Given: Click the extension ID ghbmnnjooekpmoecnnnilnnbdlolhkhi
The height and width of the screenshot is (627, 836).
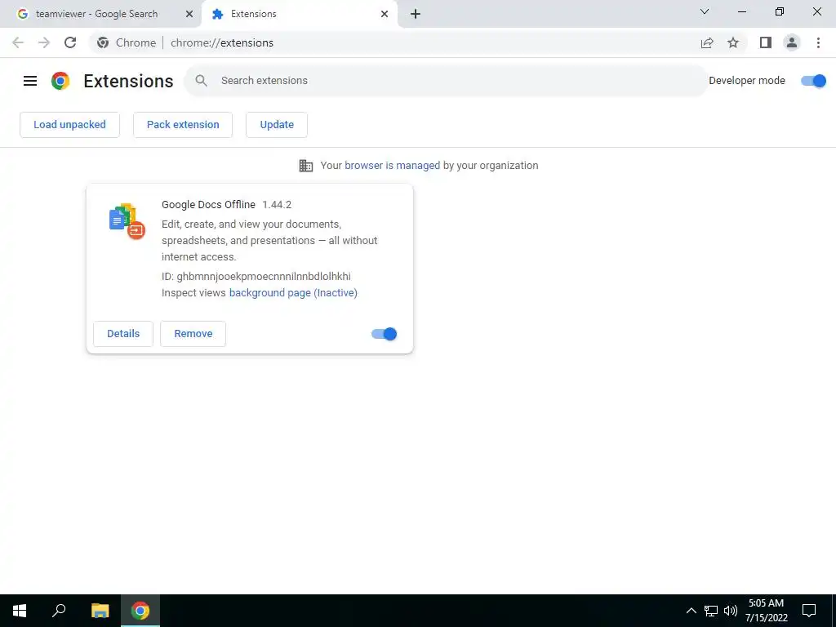Looking at the screenshot, I should [x=264, y=276].
